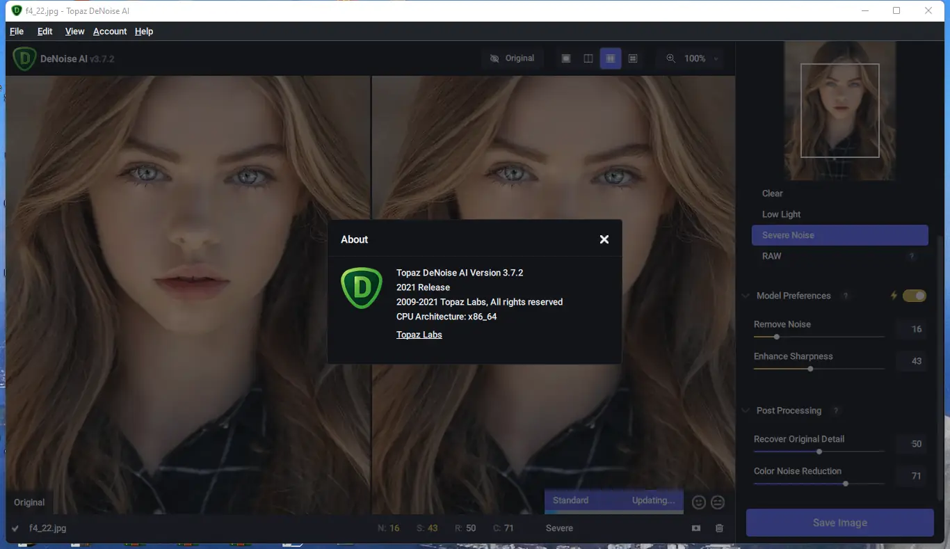Click the neutral face feedback icon
Viewport: 950px width, 549px height.
click(718, 502)
